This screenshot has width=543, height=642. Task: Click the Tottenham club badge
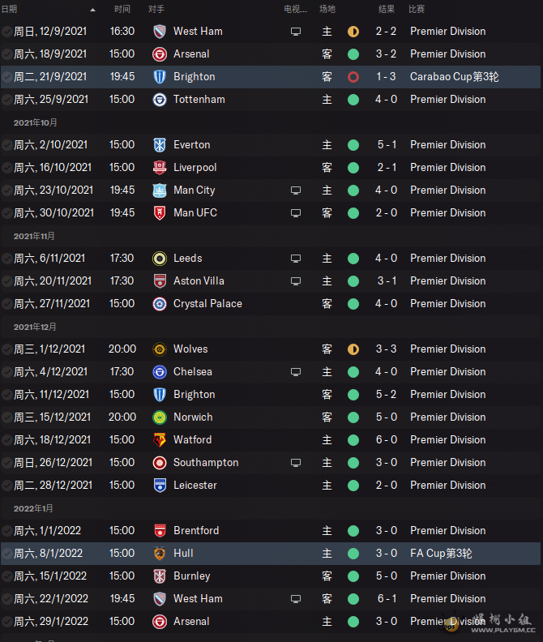click(x=160, y=100)
